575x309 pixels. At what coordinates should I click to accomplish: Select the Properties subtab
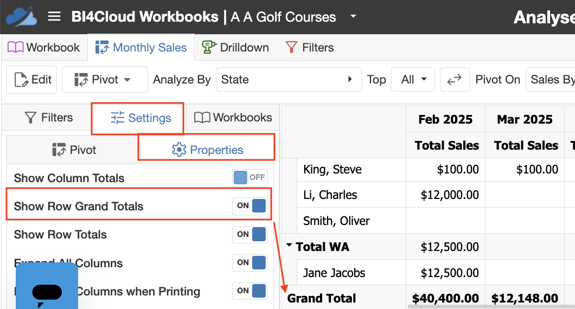pyautogui.click(x=208, y=150)
